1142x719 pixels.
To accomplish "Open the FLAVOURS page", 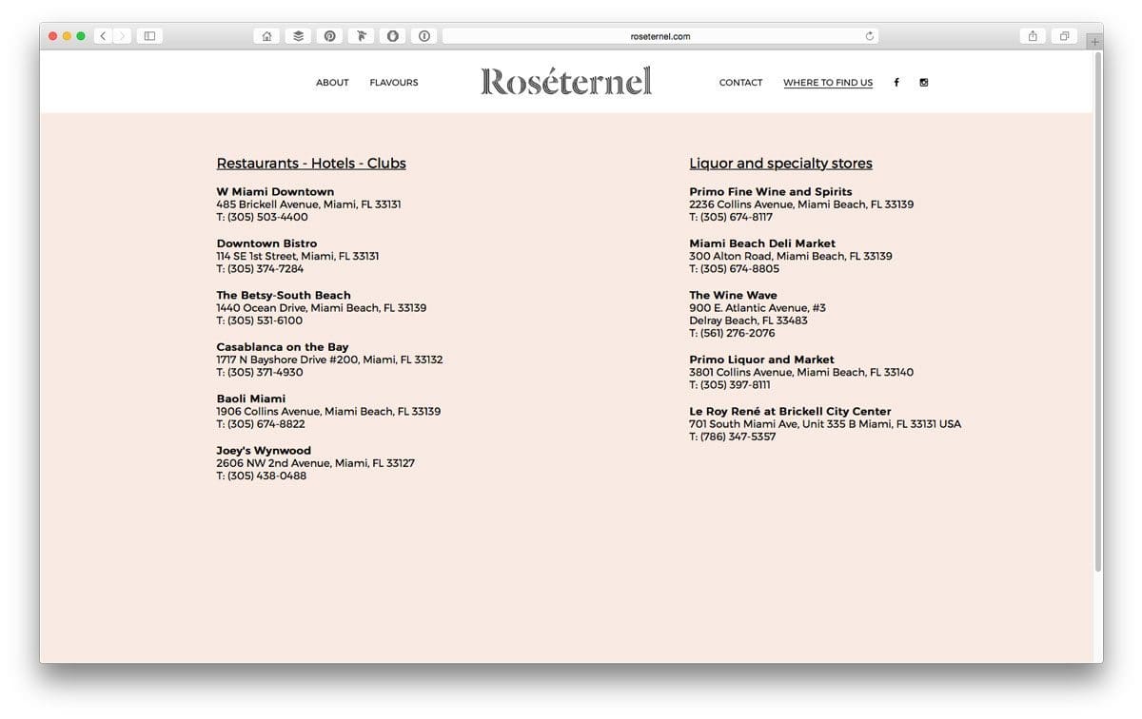I will 393,83.
